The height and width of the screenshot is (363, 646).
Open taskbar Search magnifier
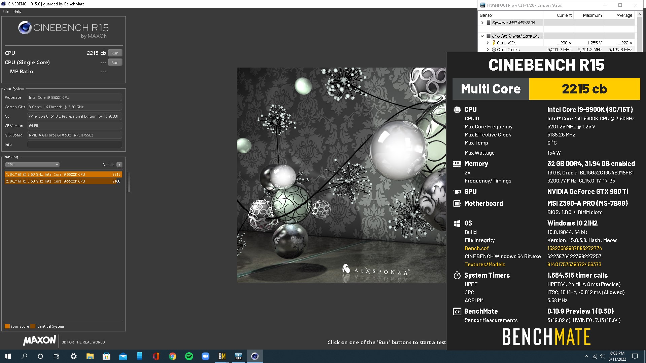[24, 356]
